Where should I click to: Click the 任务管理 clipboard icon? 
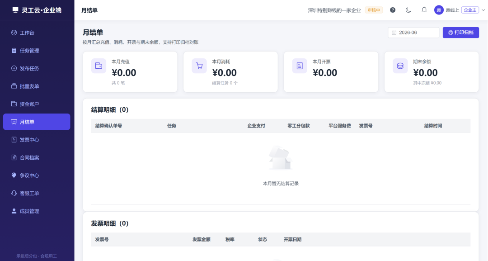point(14,51)
